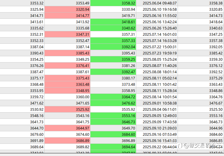Select timestamp 2025.06.04 09:48:37
Viewport: 224px width, 156px height.
point(160,3)
